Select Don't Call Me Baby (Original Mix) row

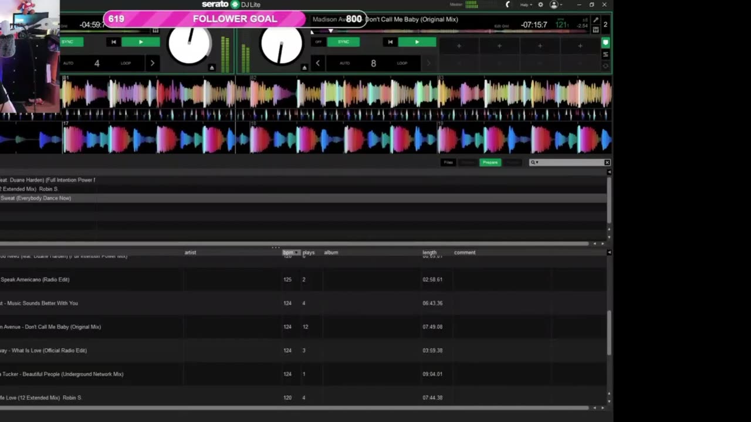pyautogui.click(x=303, y=327)
